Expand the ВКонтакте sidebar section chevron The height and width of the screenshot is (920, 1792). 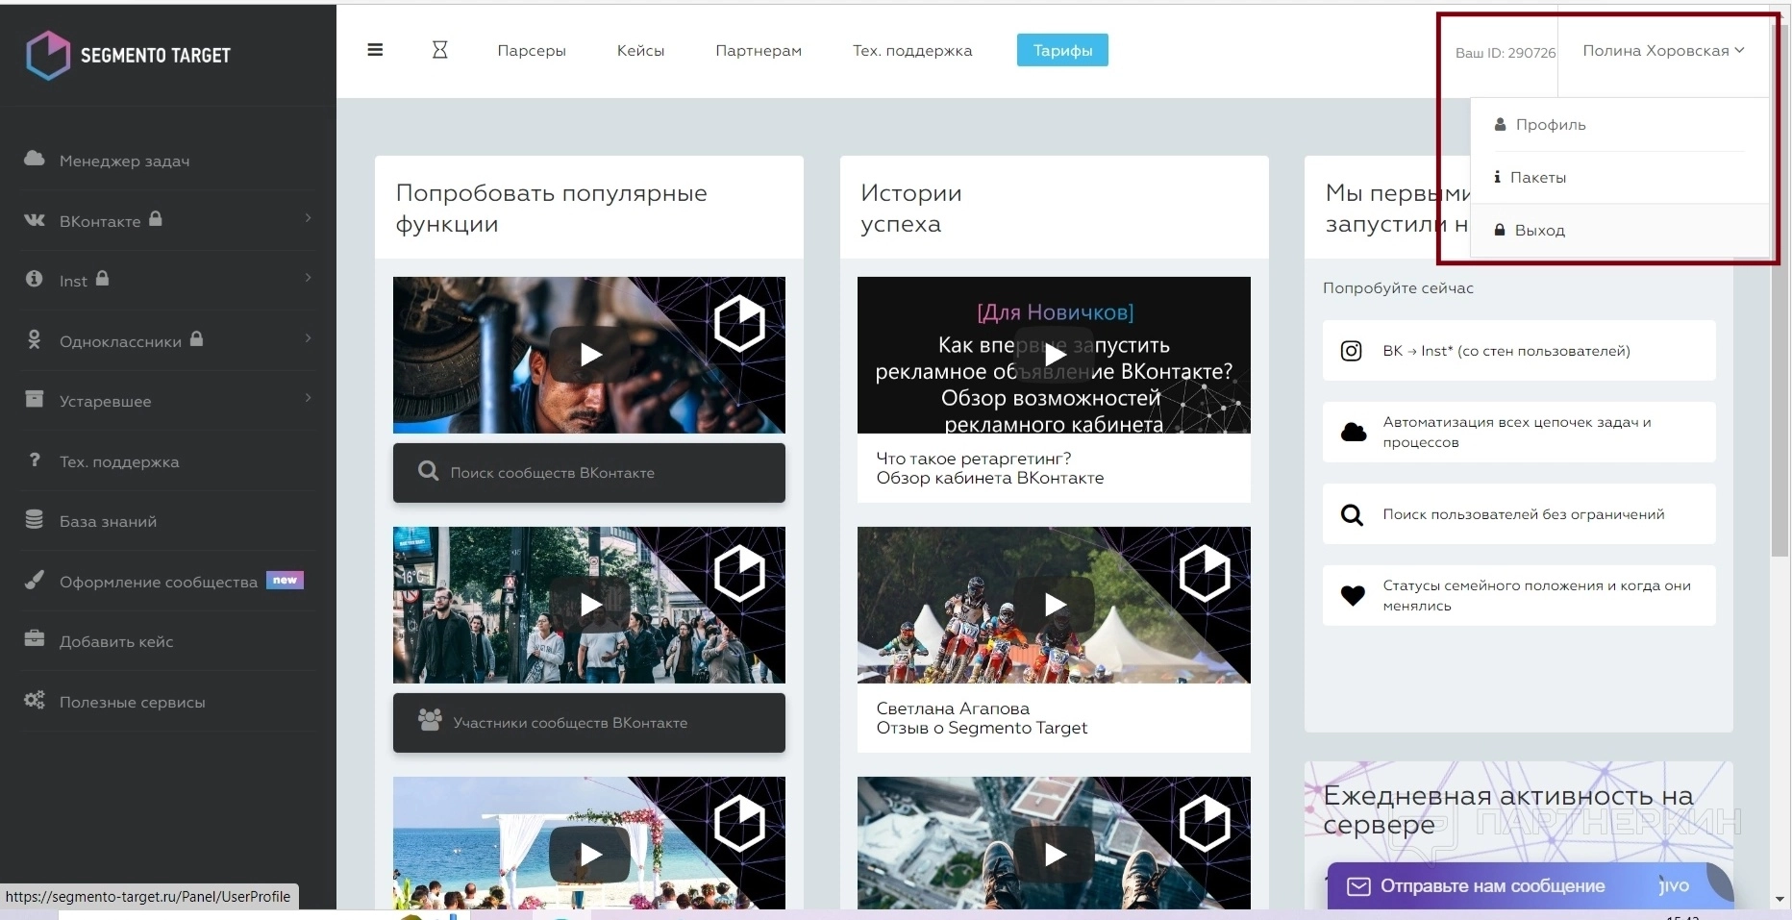click(308, 218)
